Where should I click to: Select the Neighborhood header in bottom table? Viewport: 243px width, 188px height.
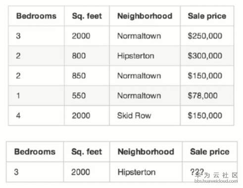pos(146,151)
